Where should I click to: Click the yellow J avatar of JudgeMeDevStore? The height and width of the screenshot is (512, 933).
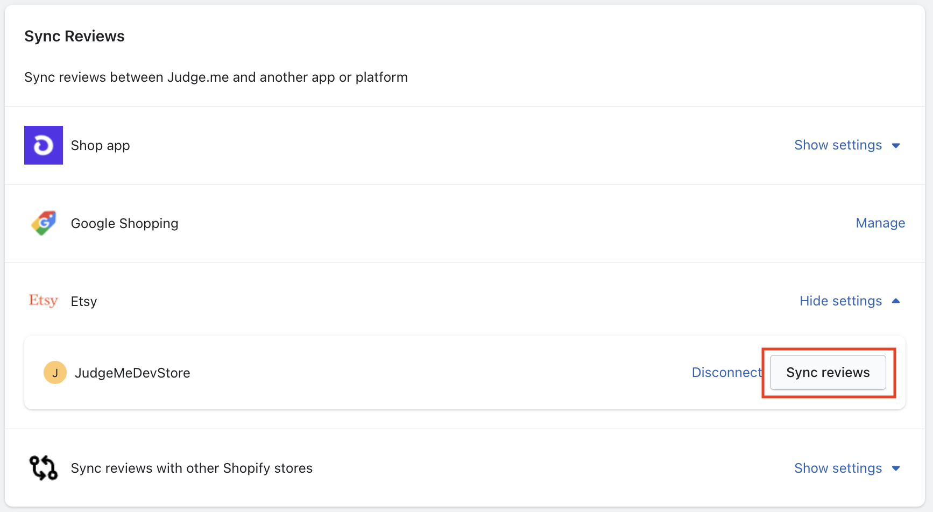[x=55, y=373]
